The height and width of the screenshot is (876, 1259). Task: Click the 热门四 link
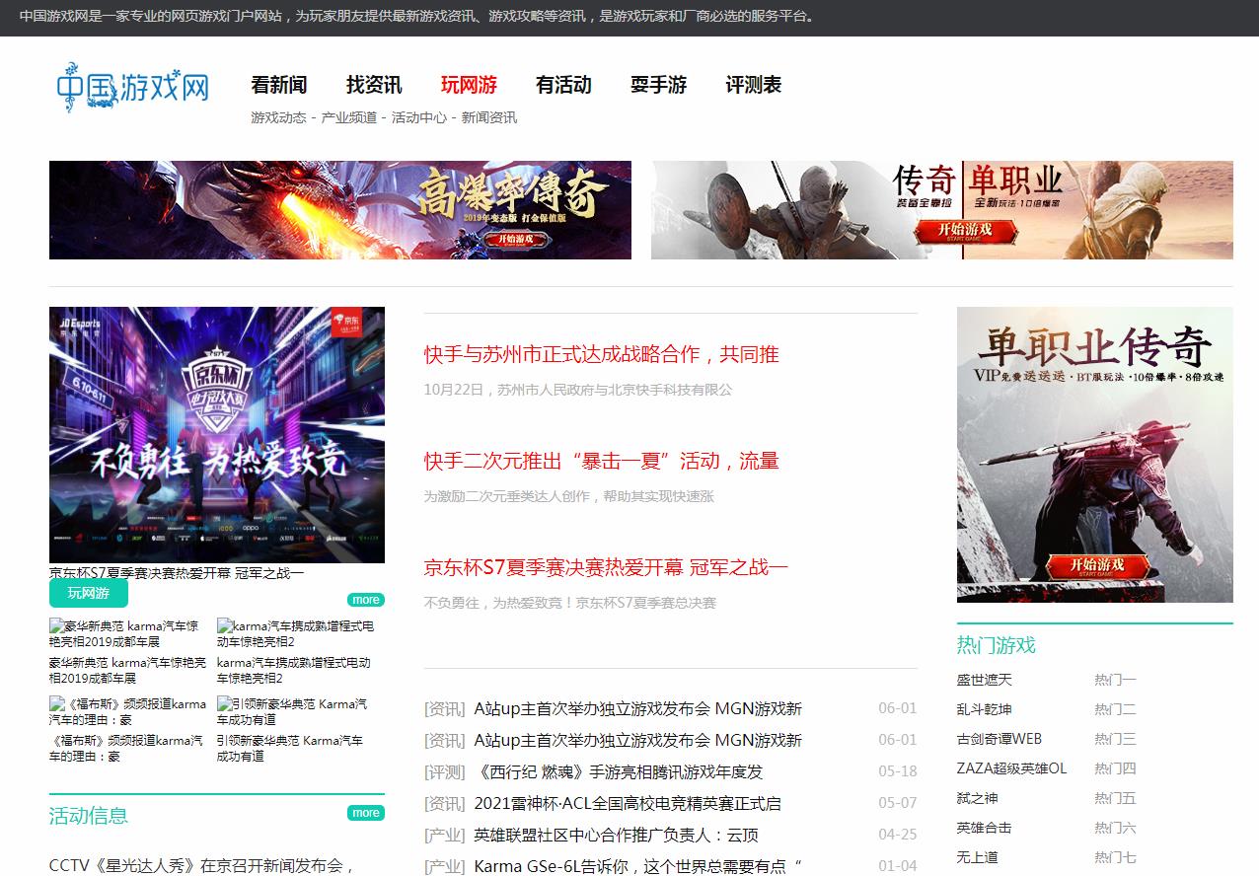[x=1116, y=768]
